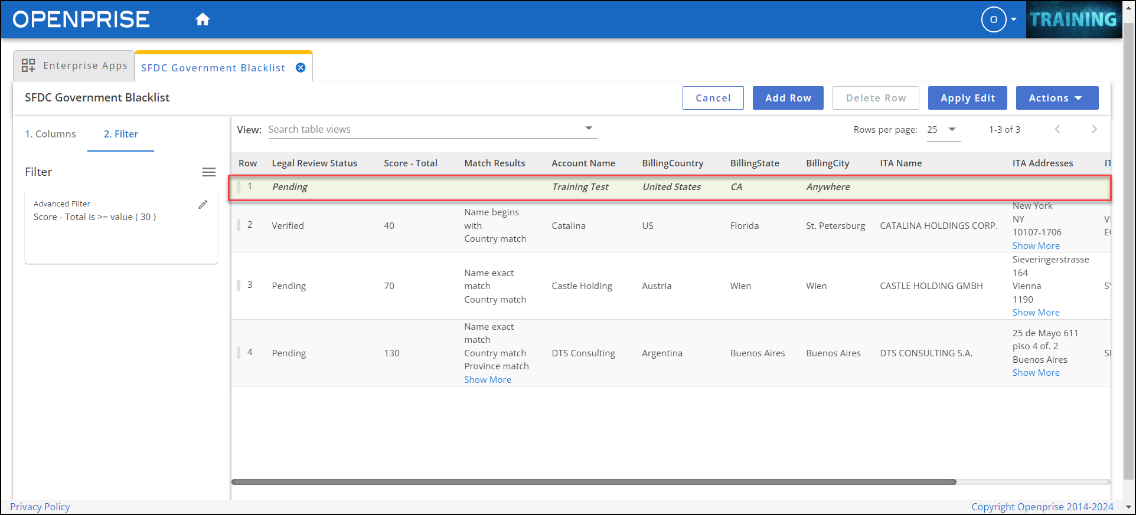Open the Rows per page dropdown
1136x515 pixels.
[943, 130]
